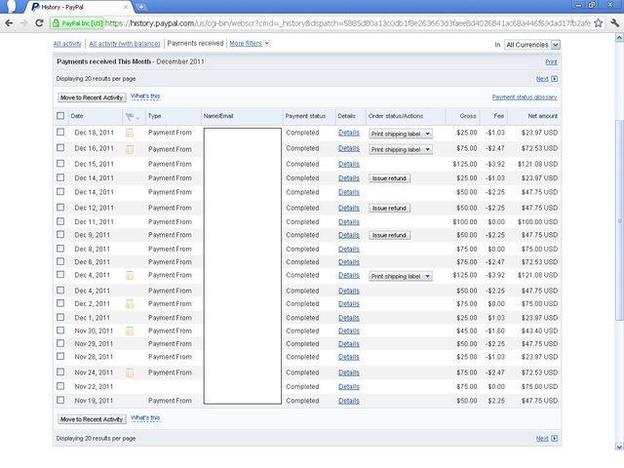Open Details for Dec 15, 2011 payment

pos(349,165)
